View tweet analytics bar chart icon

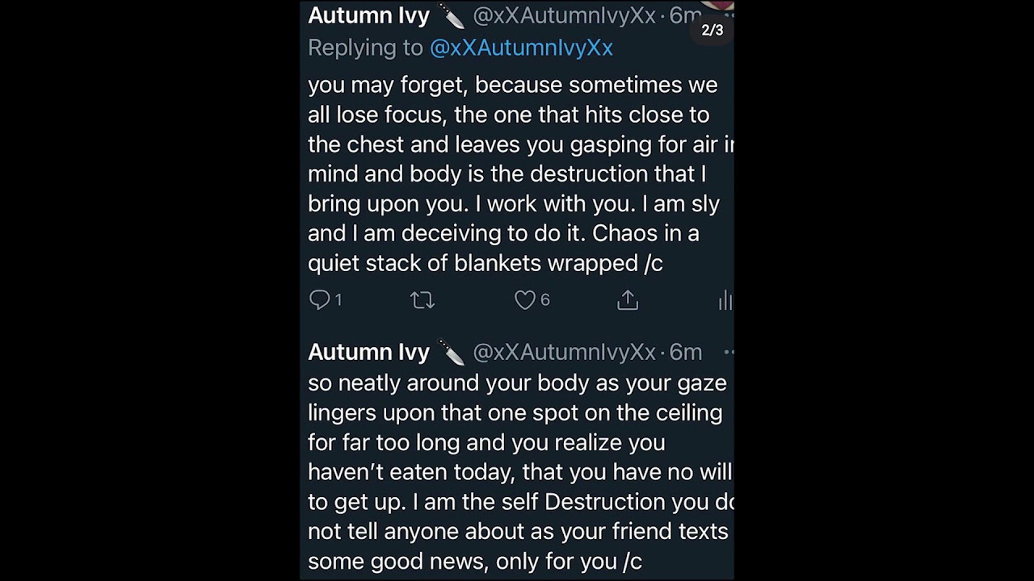coord(725,301)
